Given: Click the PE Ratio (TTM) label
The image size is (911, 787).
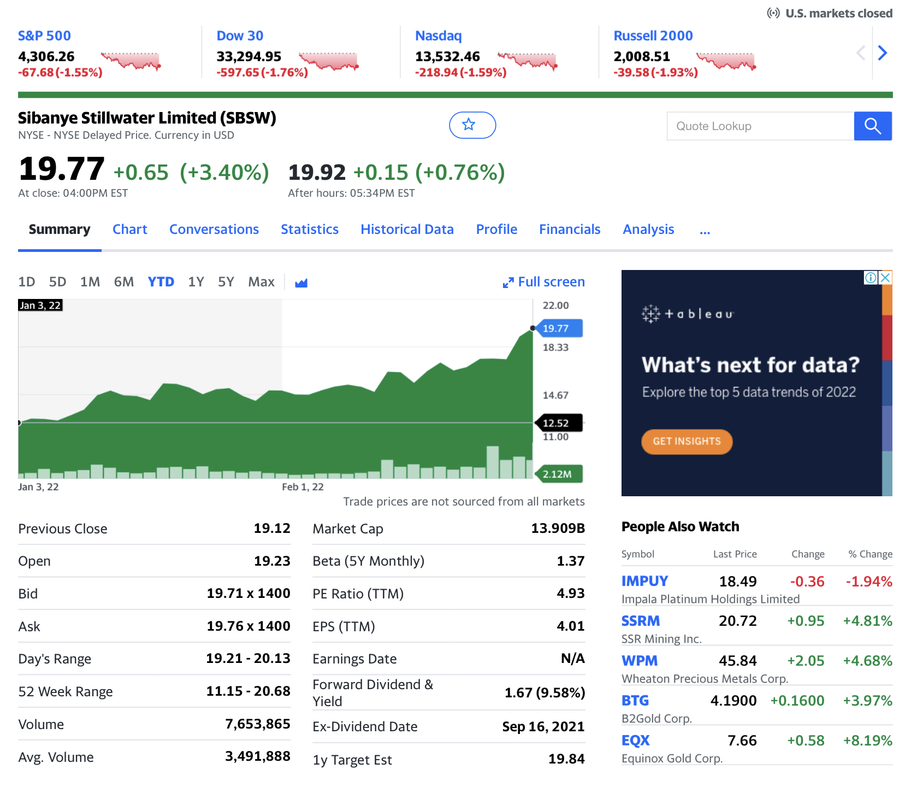Looking at the screenshot, I should click(x=358, y=594).
